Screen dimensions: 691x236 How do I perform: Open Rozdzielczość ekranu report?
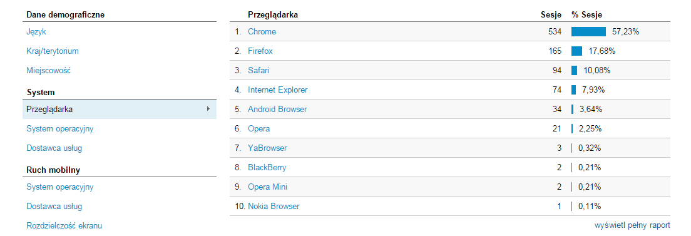(x=64, y=226)
